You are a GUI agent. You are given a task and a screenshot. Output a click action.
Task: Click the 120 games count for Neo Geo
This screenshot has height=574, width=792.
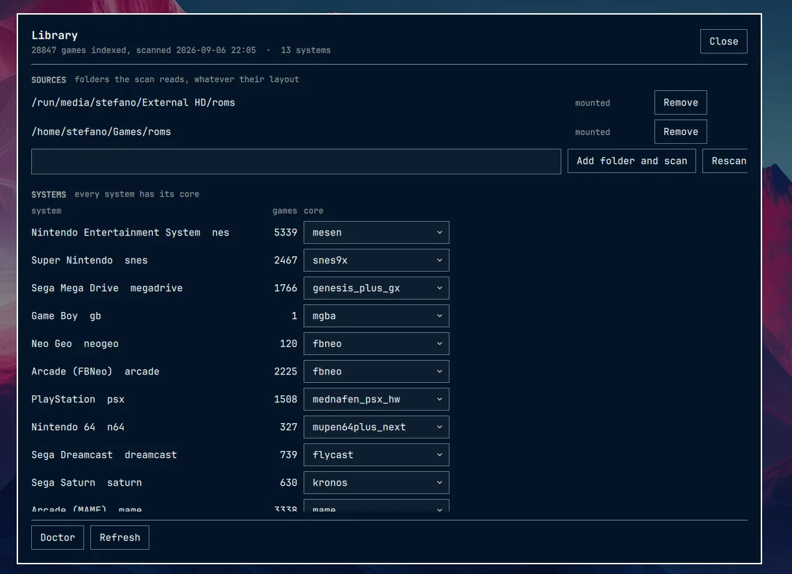[288, 343]
